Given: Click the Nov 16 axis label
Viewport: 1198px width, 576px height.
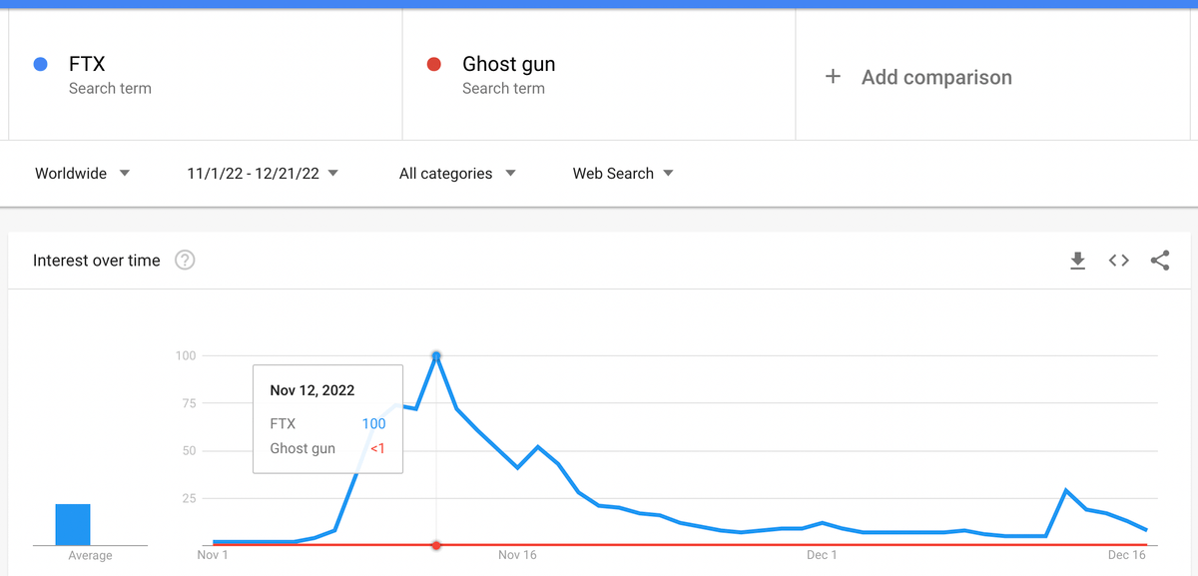Looking at the screenshot, I should coord(517,555).
